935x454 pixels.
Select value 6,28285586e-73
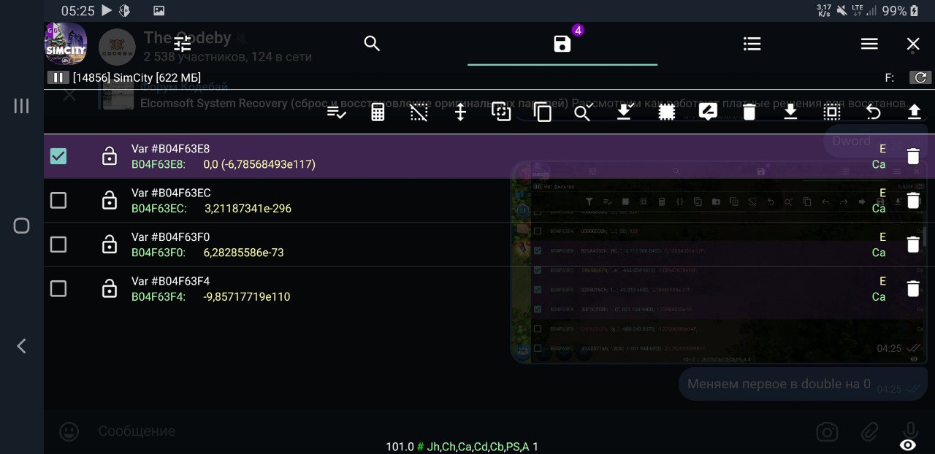[x=243, y=253]
